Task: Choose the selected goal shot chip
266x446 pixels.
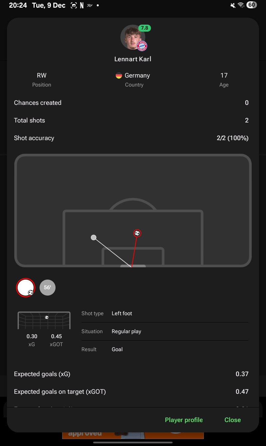Action: click(26, 288)
